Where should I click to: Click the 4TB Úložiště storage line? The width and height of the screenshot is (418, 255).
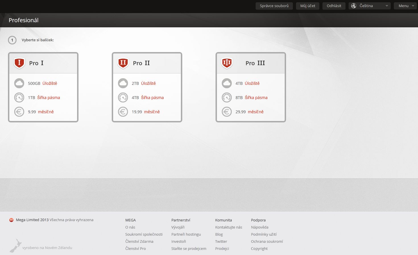click(247, 83)
